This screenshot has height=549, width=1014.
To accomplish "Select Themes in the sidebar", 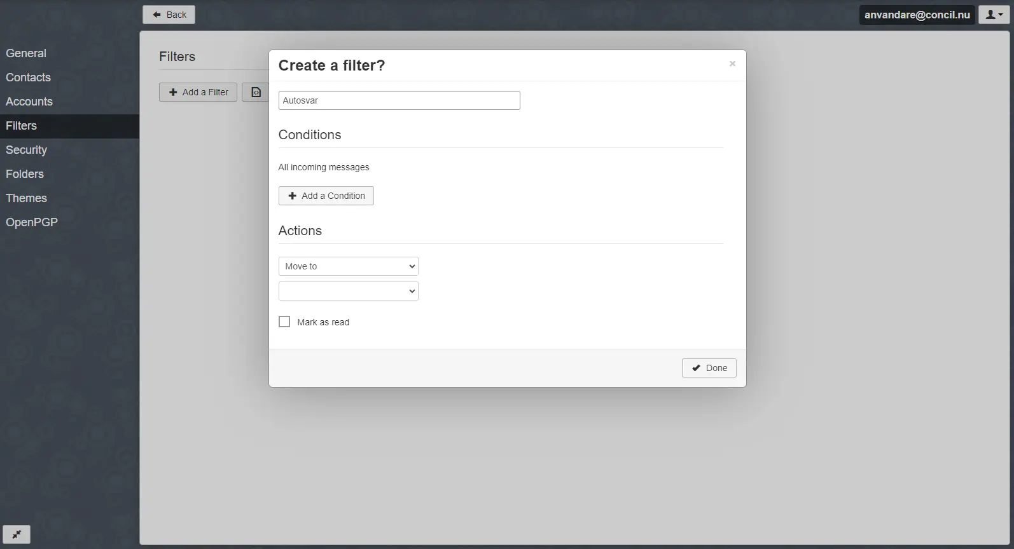I will click(26, 198).
